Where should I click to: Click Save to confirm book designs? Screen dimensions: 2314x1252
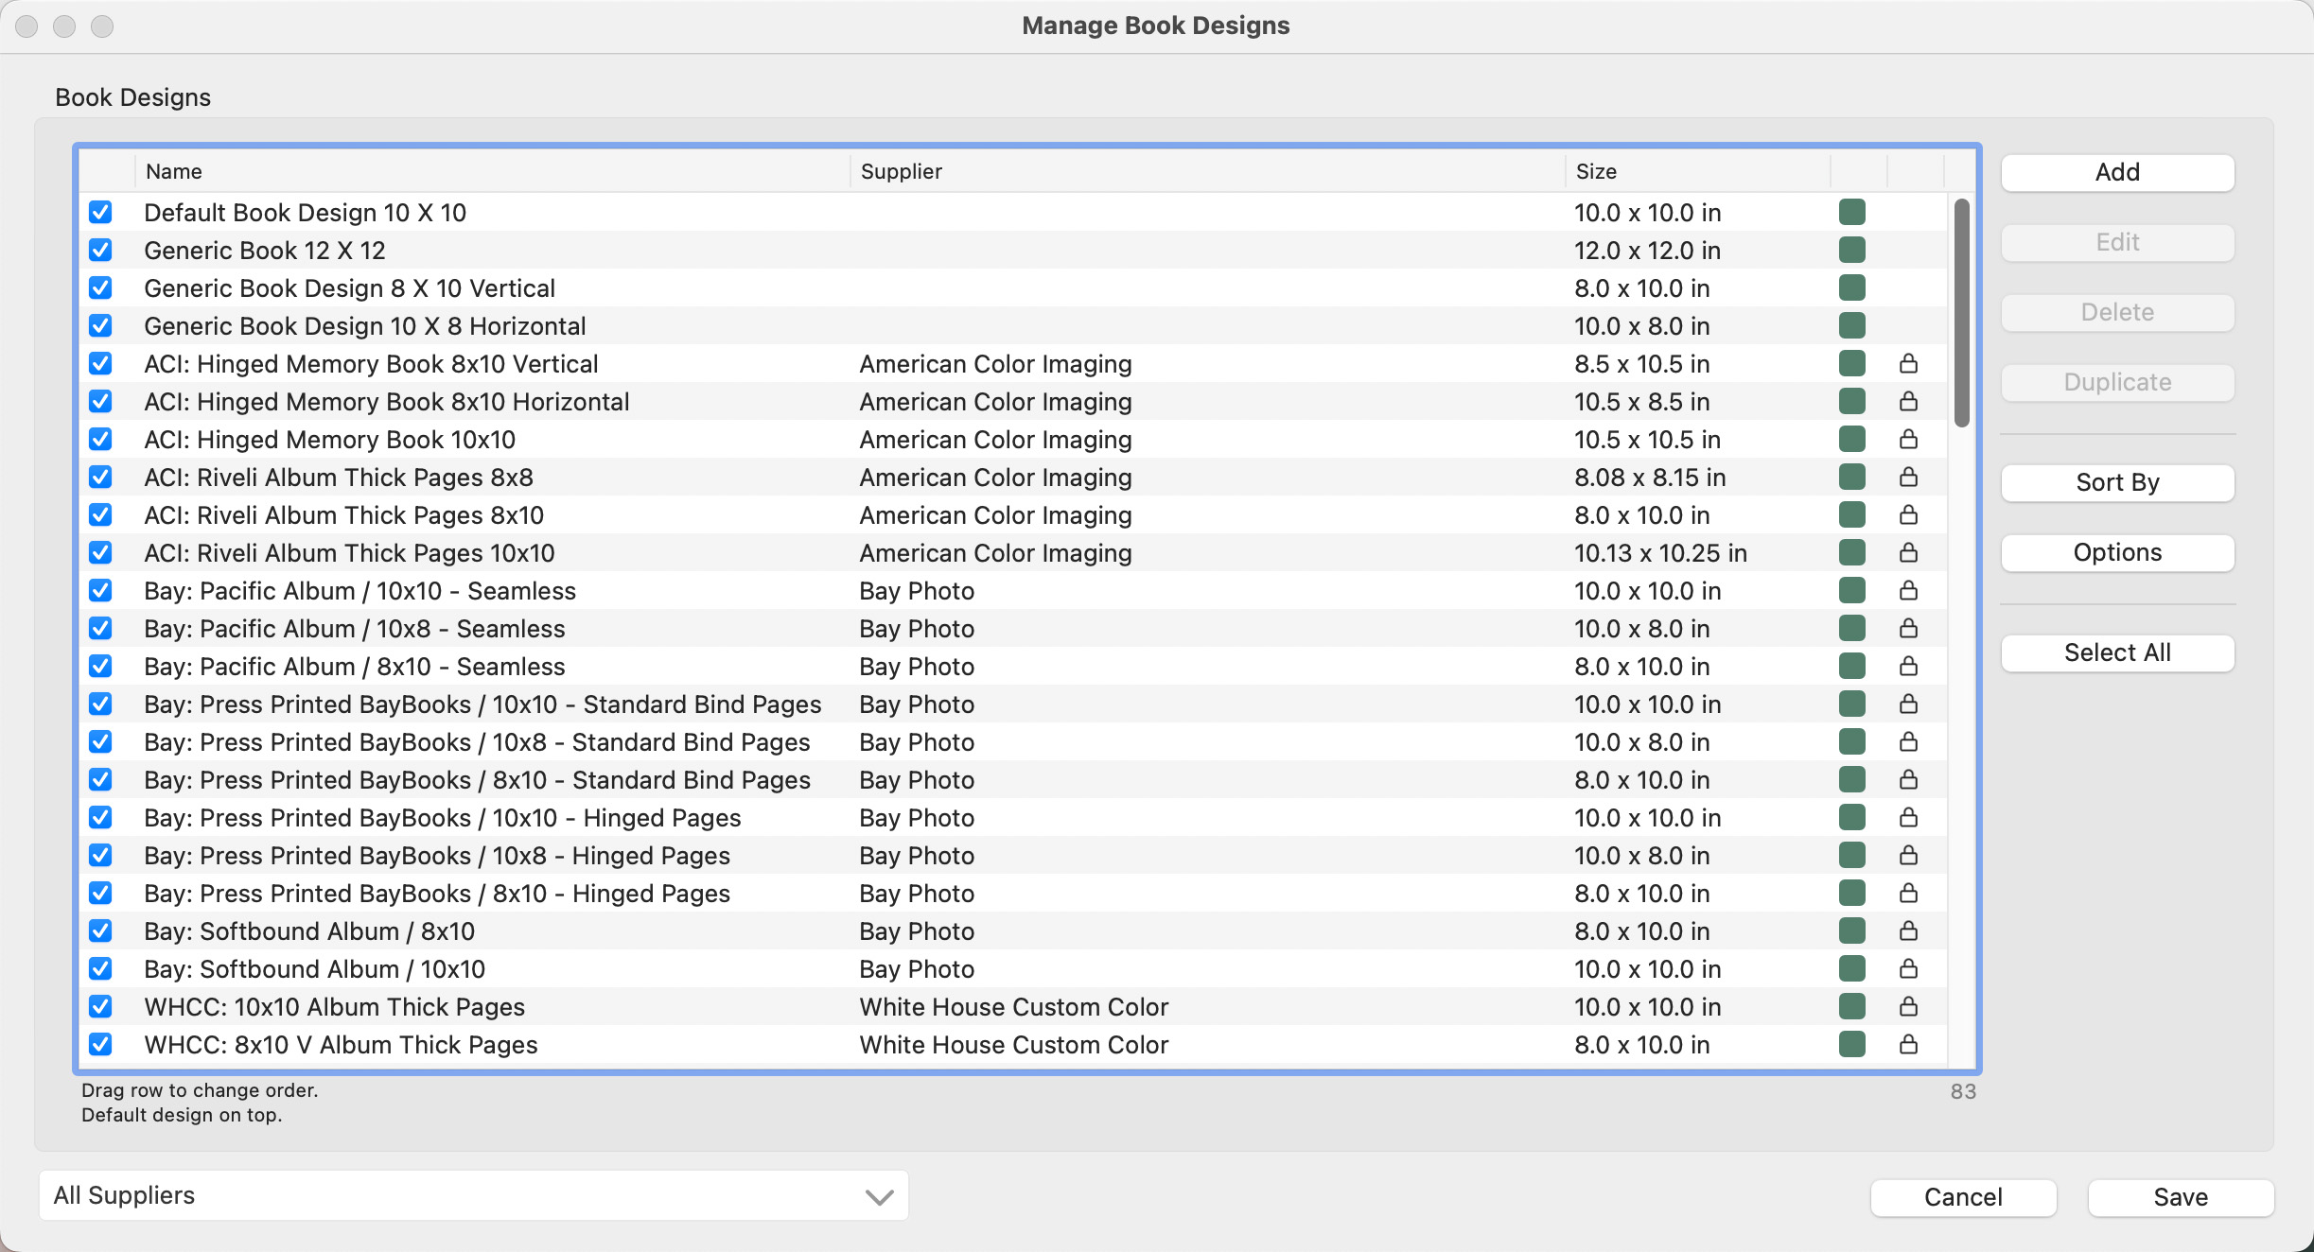click(x=2180, y=1198)
